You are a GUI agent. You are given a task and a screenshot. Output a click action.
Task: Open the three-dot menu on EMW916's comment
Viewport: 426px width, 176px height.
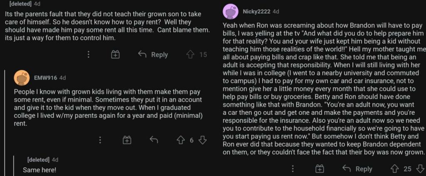(x=100, y=140)
